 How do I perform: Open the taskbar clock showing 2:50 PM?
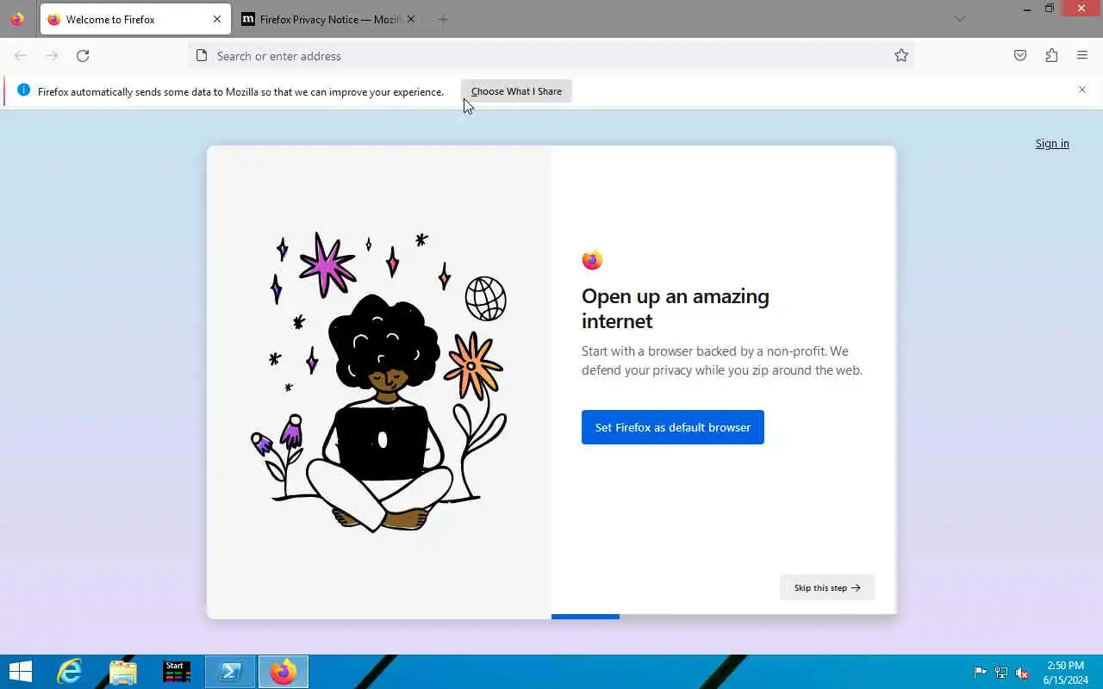coord(1065,673)
